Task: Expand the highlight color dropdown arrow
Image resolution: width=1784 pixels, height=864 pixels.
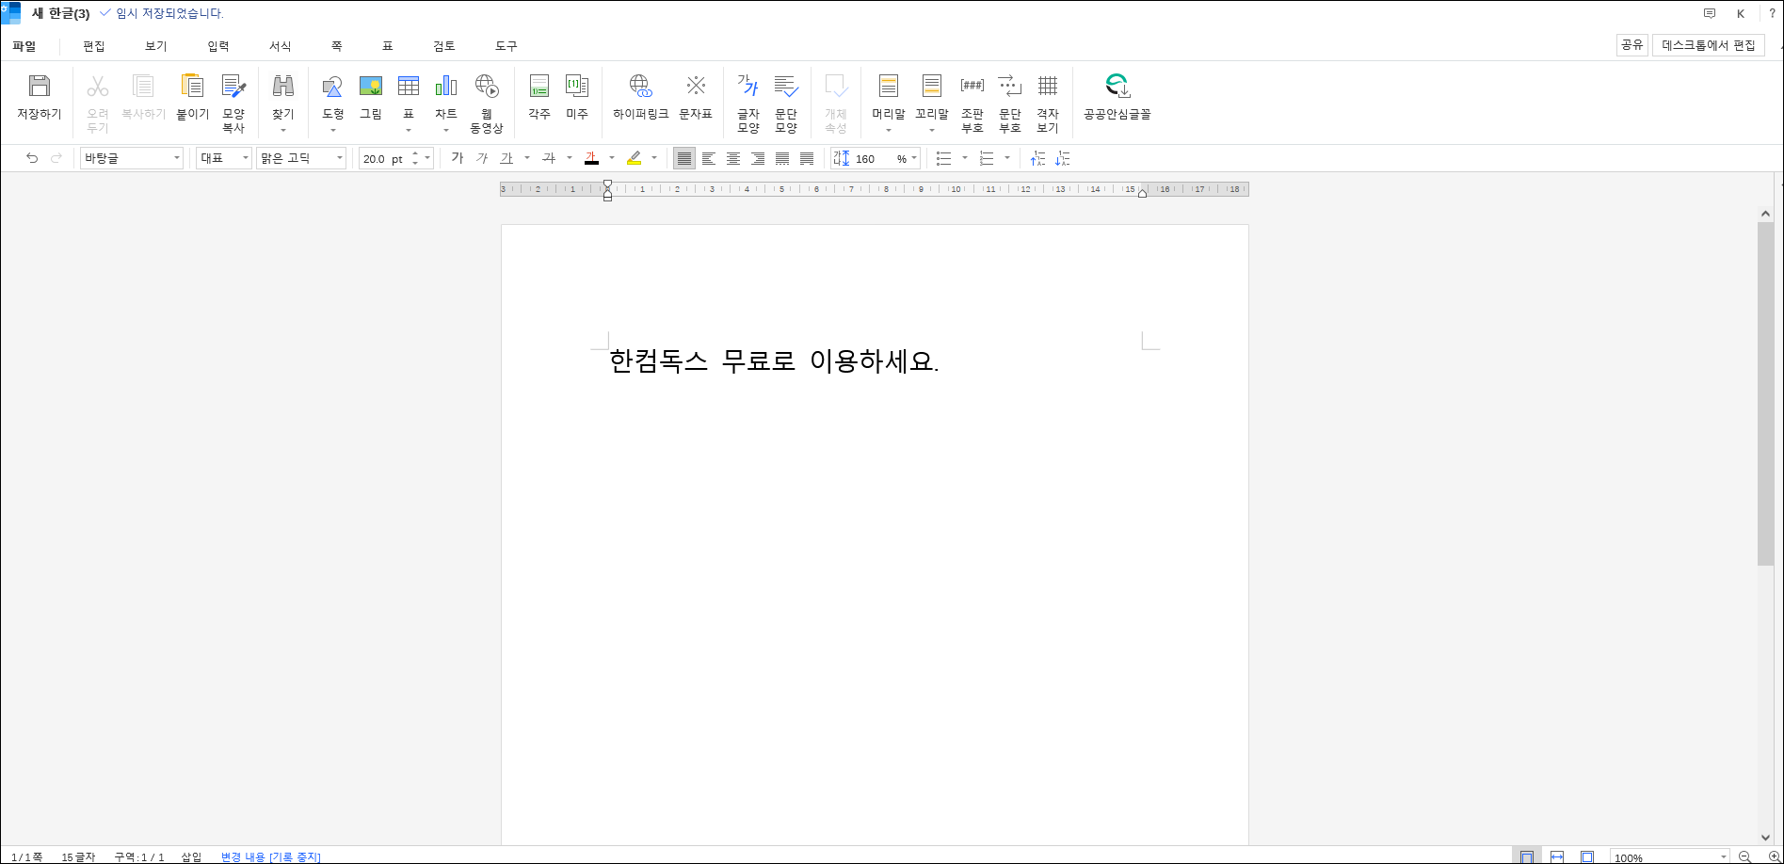Action: pyautogui.click(x=654, y=158)
